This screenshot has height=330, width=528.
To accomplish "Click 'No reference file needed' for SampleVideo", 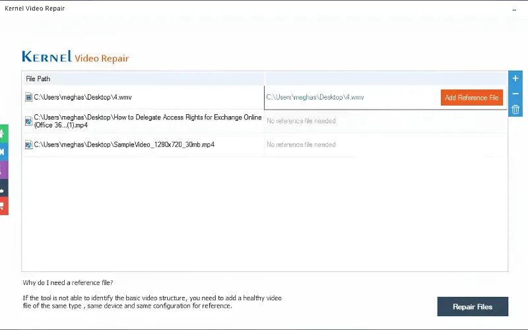I will pyautogui.click(x=301, y=145).
